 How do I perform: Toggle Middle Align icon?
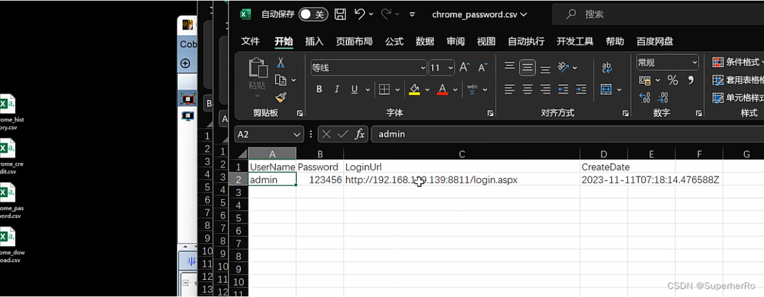[x=527, y=67]
